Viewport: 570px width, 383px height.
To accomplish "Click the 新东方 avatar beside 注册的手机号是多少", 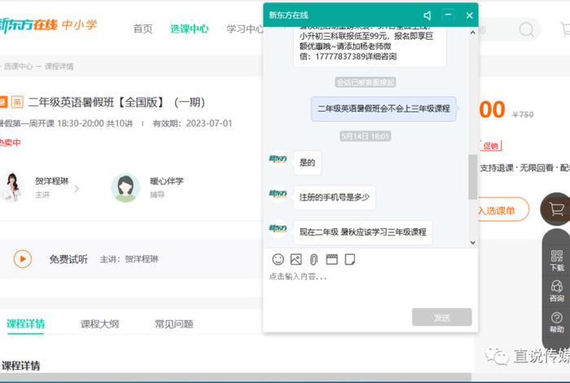I will point(278,193).
